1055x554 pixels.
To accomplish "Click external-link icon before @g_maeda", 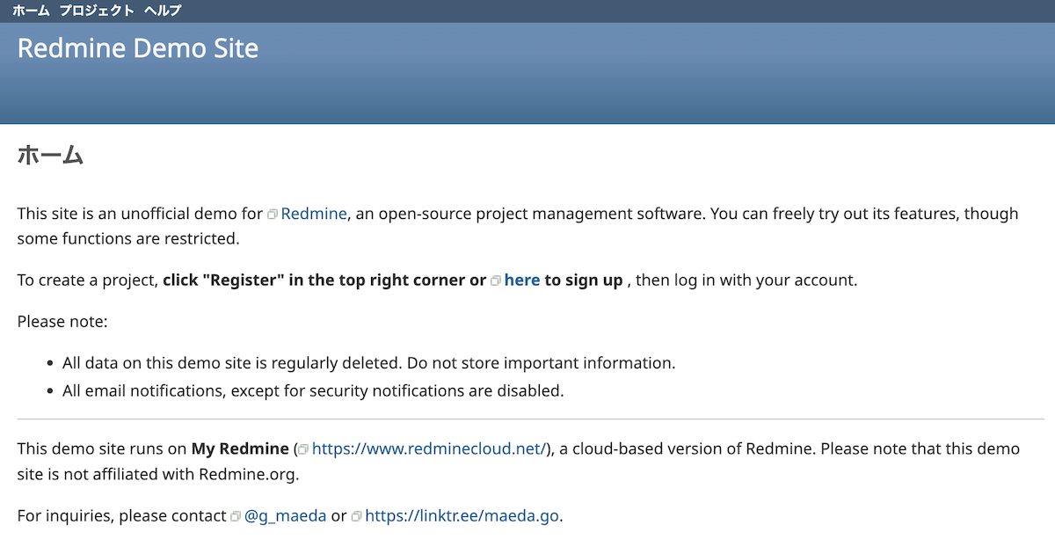I will click(236, 517).
